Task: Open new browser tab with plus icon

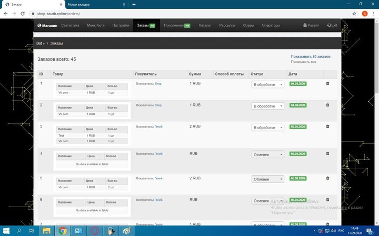Action: (x=134, y=4)
